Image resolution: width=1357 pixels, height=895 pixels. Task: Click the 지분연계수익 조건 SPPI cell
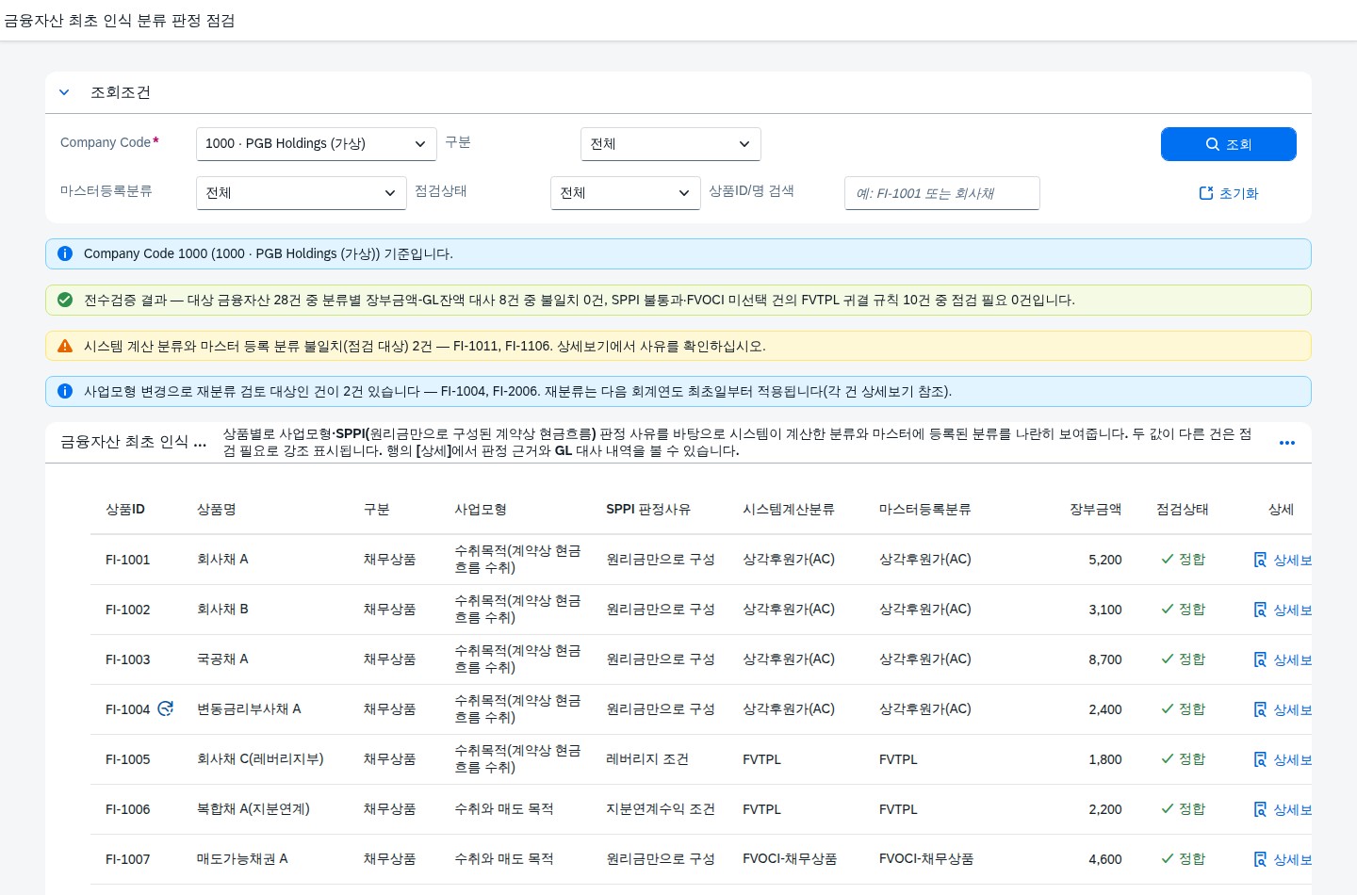click(x=661, y=808)
